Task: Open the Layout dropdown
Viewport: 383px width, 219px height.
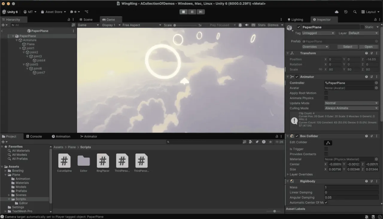Action: (x=370, y=12)
